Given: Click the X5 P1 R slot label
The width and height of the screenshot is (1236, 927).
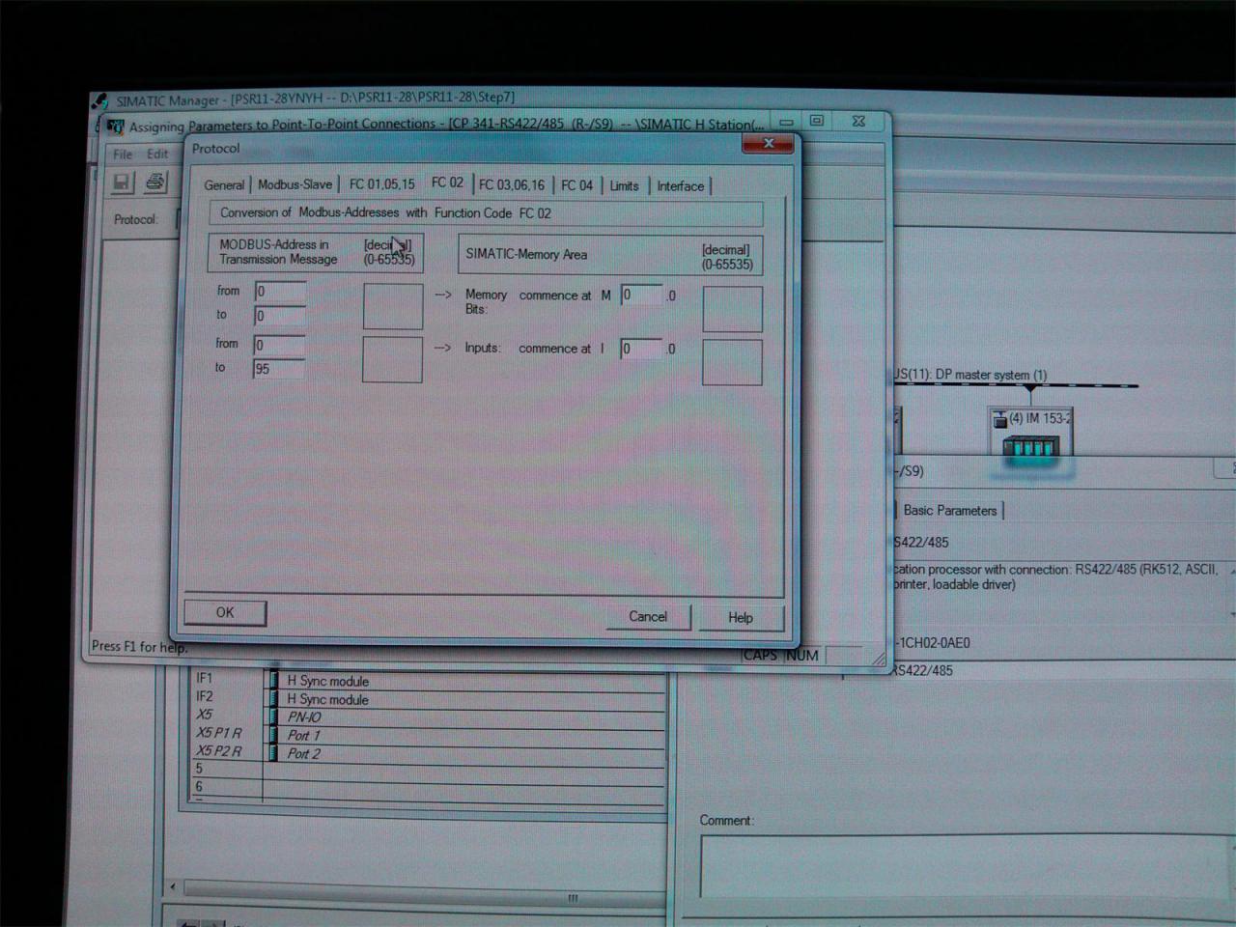Looking at the screenshot, I should point(219,733).
